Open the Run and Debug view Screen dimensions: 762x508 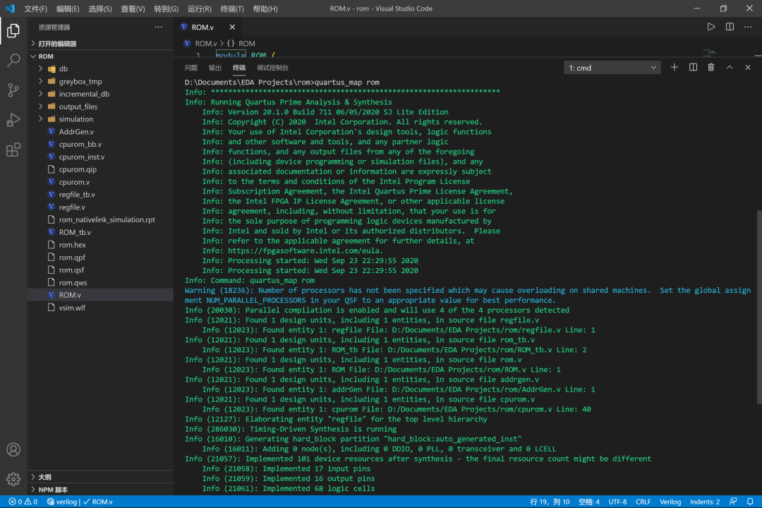pyautogui.click(x=13, y=119)
